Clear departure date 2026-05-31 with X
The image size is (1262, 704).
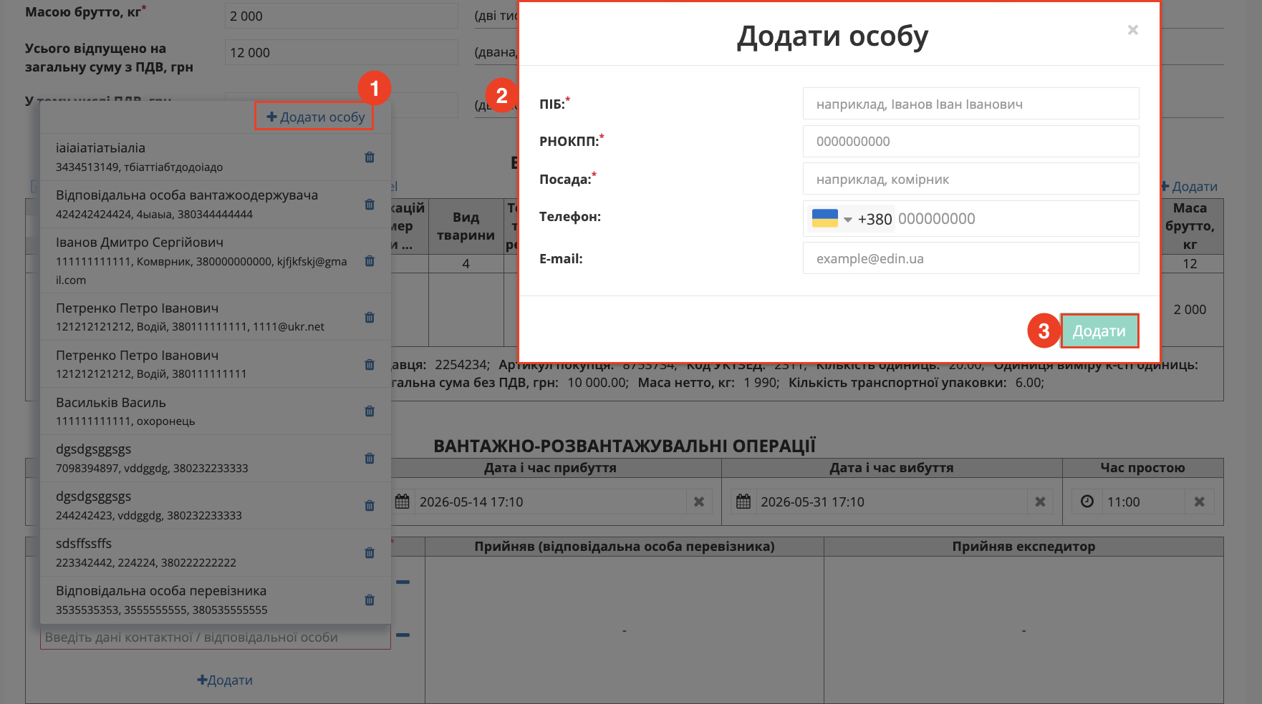coord(1040,502)
